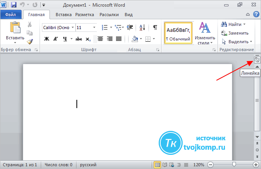
Task: Toggle show paragraph marks ¶
Action: click(155, 28)
